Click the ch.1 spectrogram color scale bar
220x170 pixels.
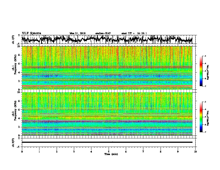click(201, 71)
